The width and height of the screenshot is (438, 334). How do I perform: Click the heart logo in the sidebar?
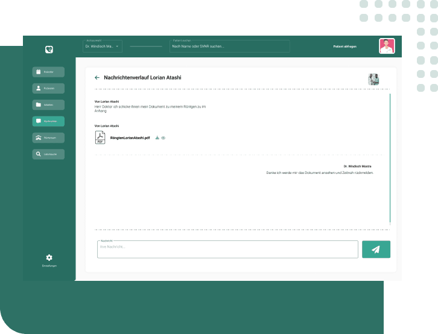49,50
